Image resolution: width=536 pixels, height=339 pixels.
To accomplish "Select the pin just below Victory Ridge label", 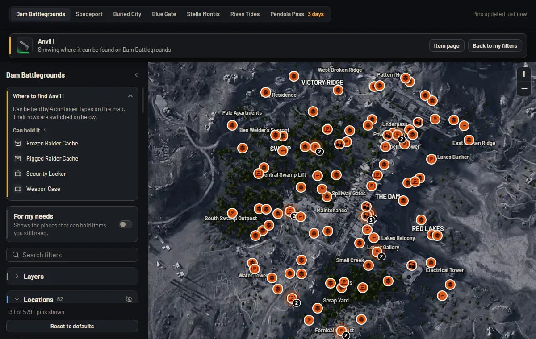I will (338, 90).
